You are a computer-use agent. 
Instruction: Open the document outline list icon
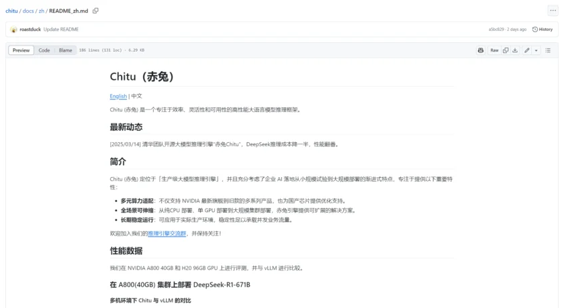point(548,50)
